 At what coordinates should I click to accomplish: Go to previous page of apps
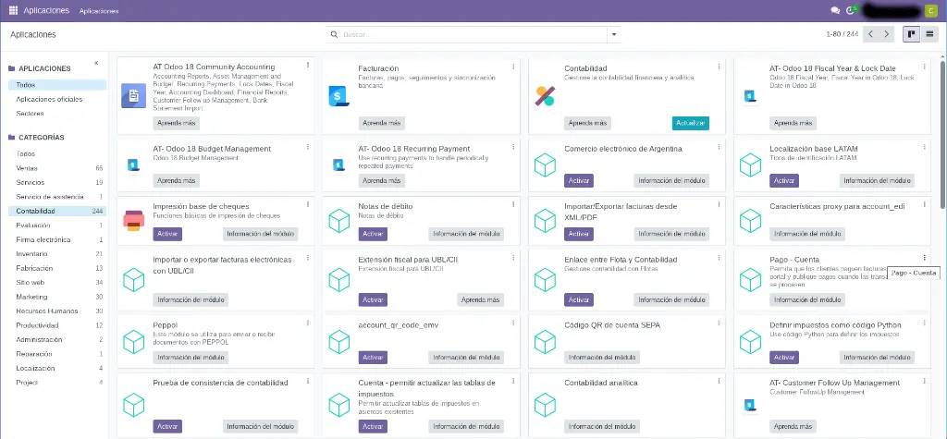(871, 34)
